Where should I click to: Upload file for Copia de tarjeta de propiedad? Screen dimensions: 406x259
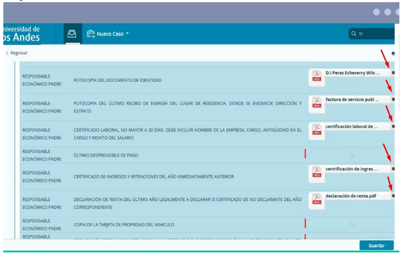point(352,224)
